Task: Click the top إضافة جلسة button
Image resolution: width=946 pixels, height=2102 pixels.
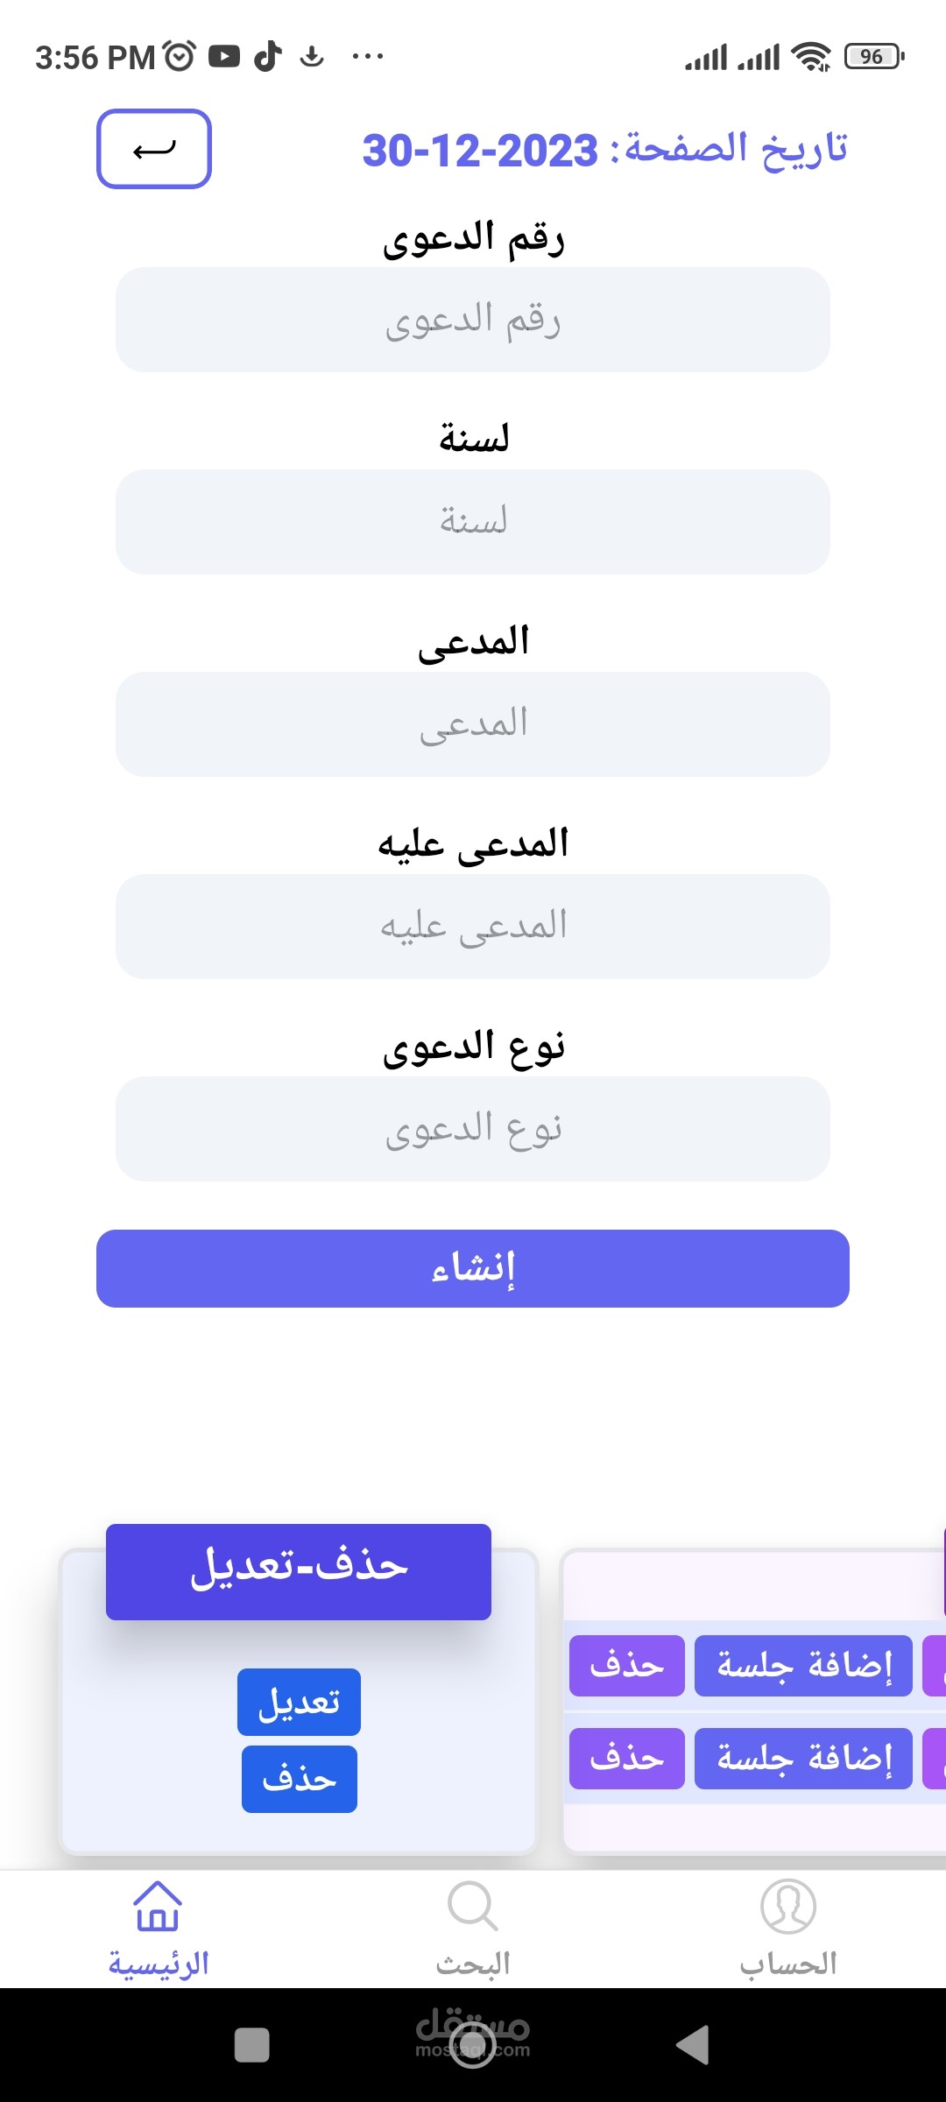Action: point(803,1666)
